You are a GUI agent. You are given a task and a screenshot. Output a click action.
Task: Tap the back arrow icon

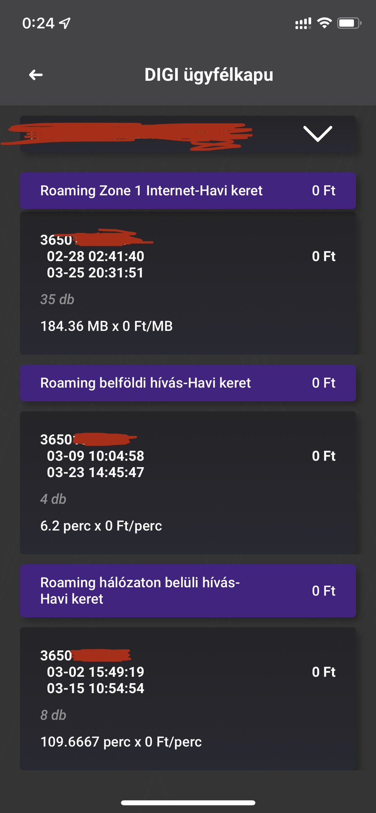click(x=36, y=75)
